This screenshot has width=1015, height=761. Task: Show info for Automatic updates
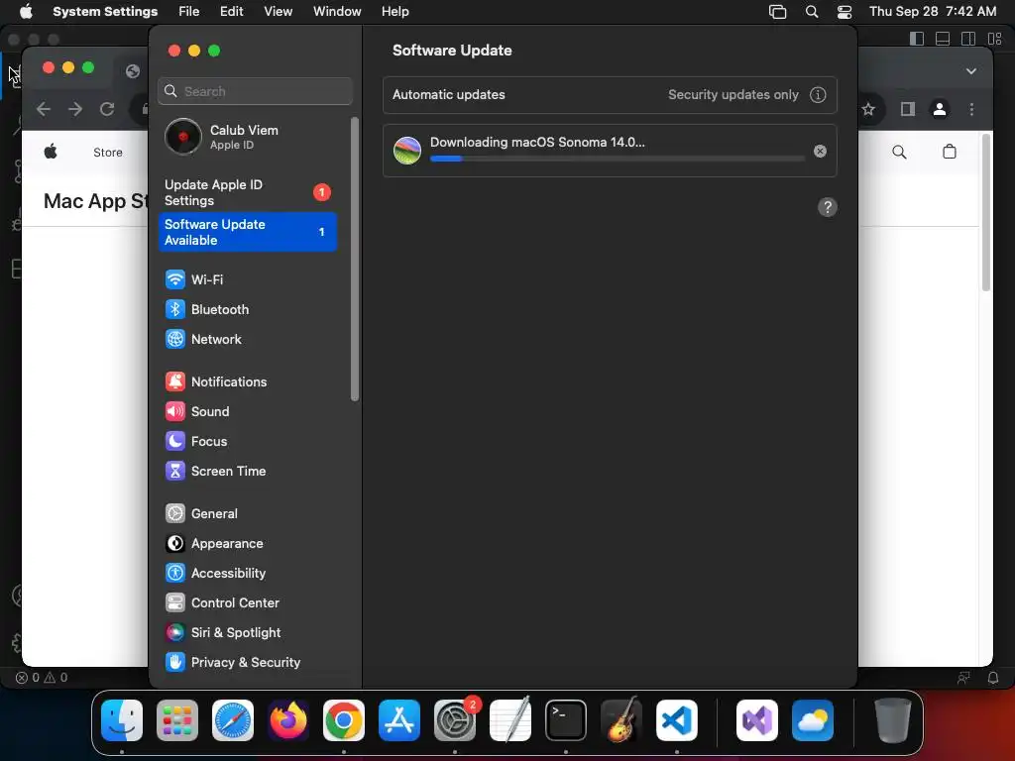click(818, 95)
